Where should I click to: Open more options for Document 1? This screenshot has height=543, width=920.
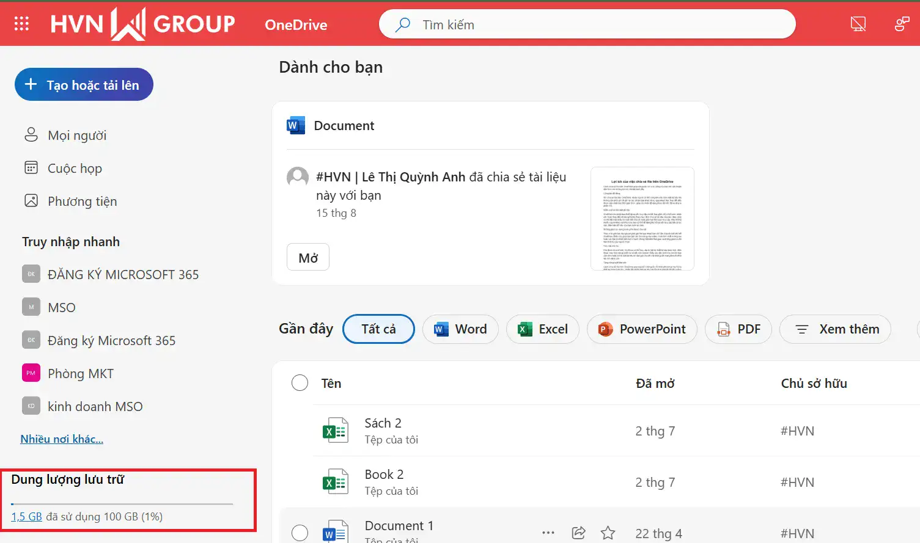click(x=548, y=533)
